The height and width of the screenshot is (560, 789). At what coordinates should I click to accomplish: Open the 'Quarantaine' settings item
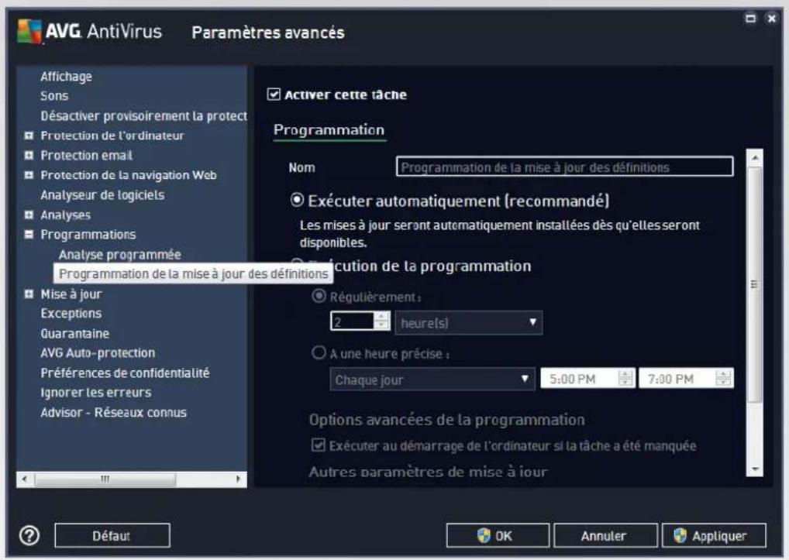75,333
